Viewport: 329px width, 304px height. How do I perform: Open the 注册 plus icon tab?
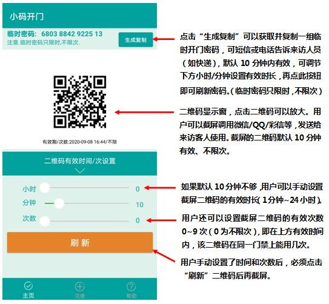point(80,286)
